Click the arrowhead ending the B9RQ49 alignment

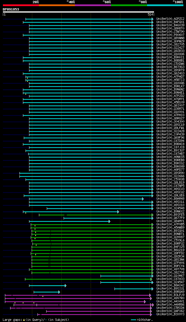click(x=59, y=292)
